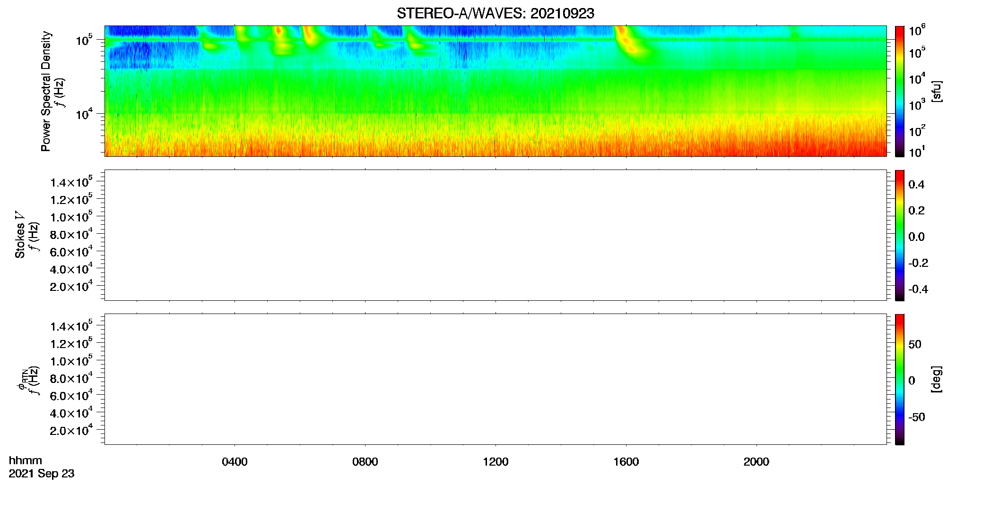Click the STEREO-A/WAVES: 20210923 plot title

tap(495, 14)
